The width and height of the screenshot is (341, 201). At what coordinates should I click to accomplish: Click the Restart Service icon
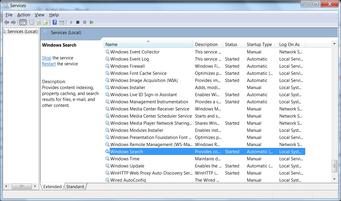(x=92, y=22)
